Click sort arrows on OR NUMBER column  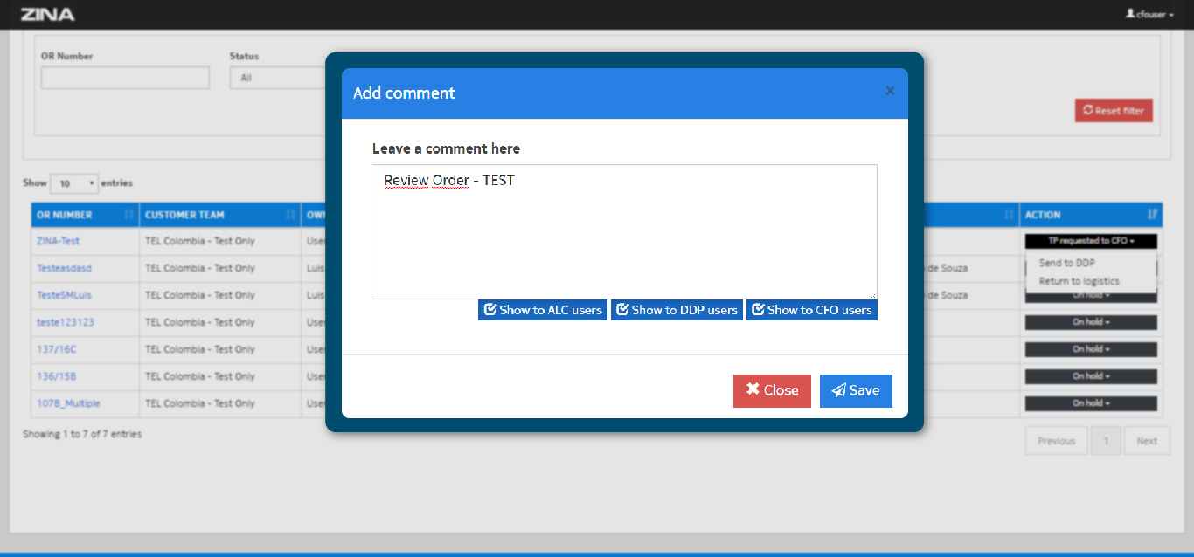point(129,215)
